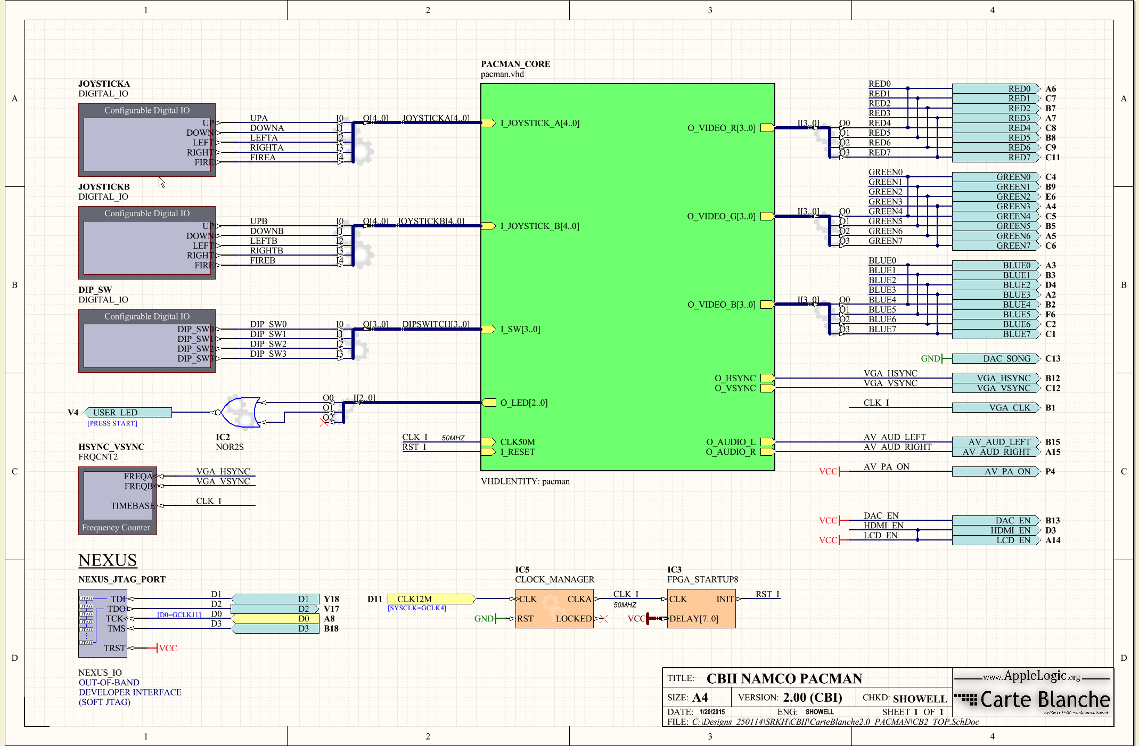Select the DAC_SONG port C13
This screenshot has width=1139, height=746.
[x=996, y=359]
